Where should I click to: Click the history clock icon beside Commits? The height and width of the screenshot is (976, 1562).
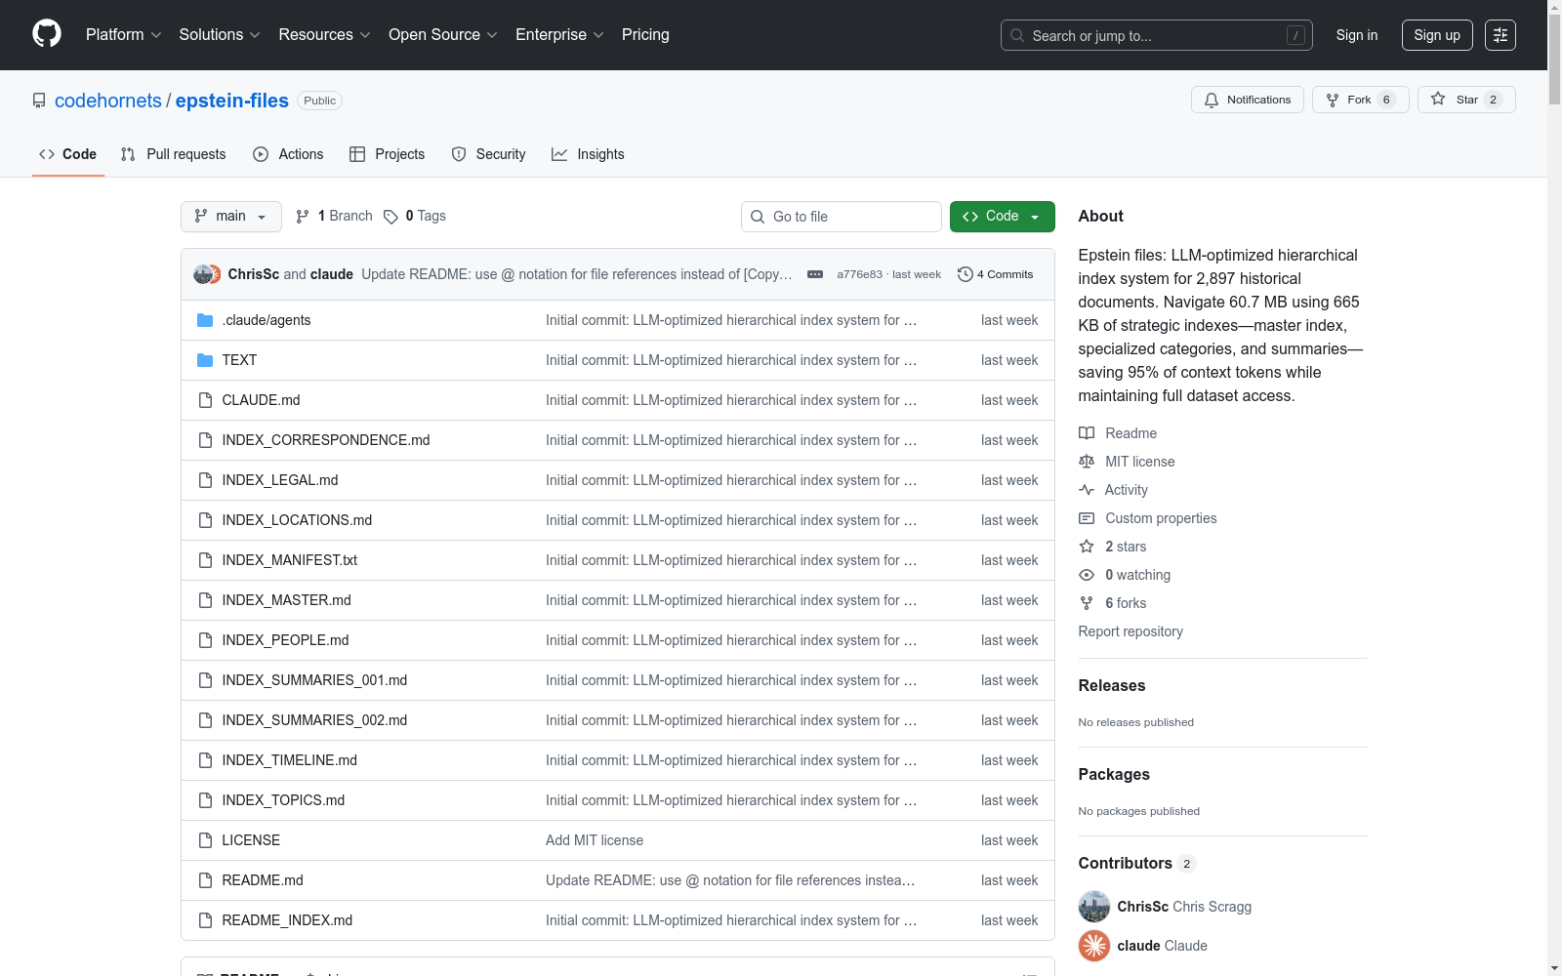click(x=966, y=274)
